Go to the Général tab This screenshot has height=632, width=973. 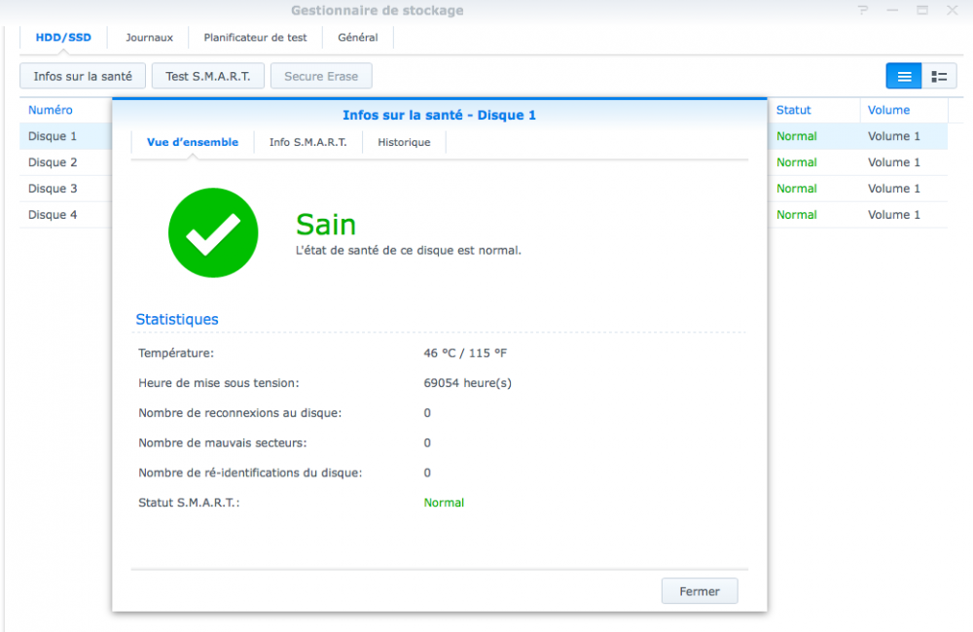357,37
